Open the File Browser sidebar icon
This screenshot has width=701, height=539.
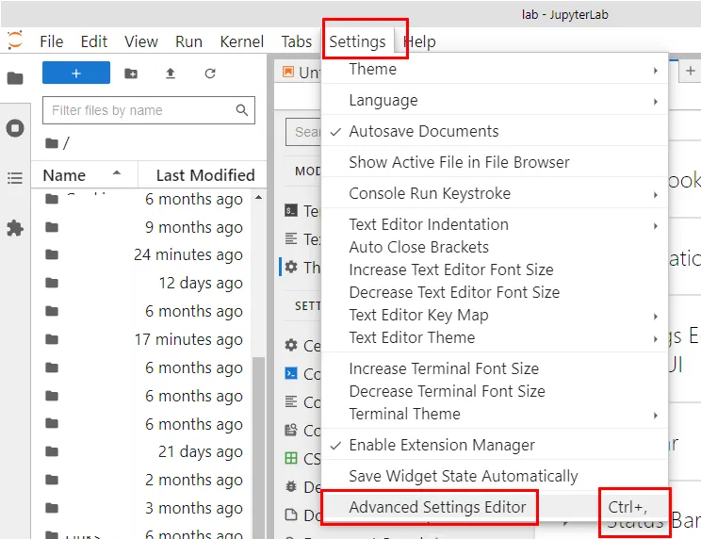[x=15, y=78]
